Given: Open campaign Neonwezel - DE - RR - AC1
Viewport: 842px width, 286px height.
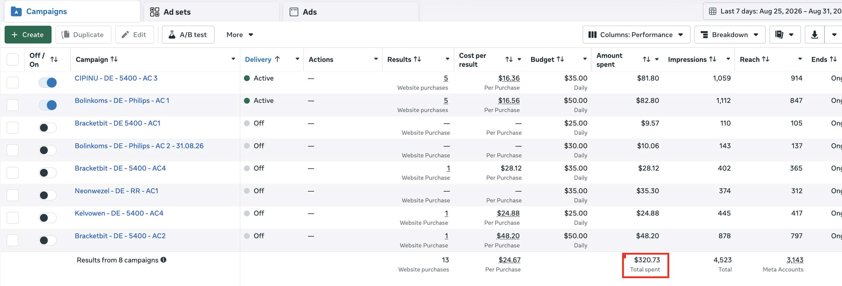Looking at the screenshot, I should click(116, 191).
